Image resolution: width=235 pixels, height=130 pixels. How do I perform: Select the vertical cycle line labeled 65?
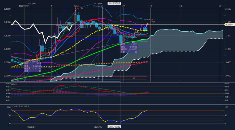tap(220, 43)
